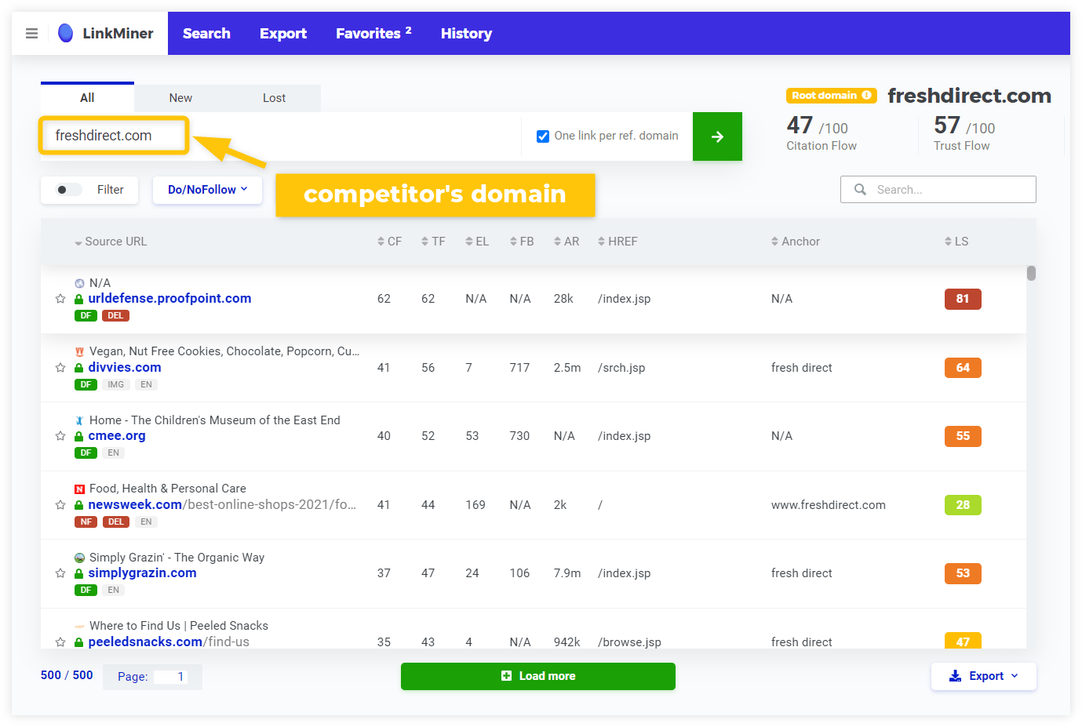Image resolution: width=1082 pixels, height=727 pixels.
Task: Star the urldefense.proofpoint.com row as favorite
Action: (x=60, y=299)
